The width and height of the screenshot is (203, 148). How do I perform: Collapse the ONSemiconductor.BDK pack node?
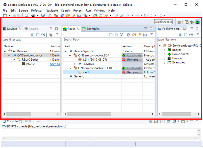(x=70, y=55)
